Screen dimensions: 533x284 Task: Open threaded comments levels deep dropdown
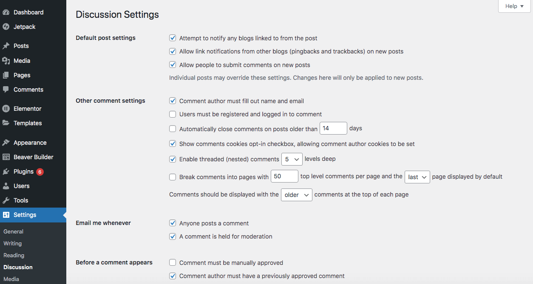pyautogui.click(x=292, y=159)
